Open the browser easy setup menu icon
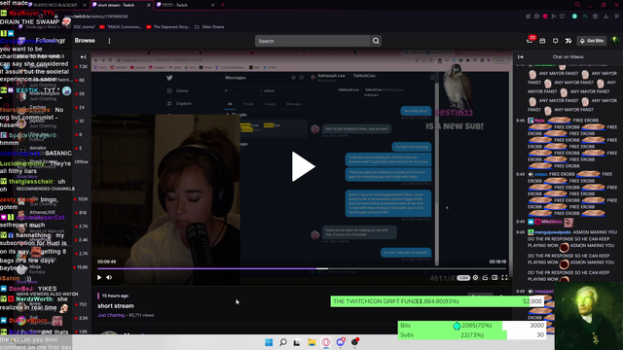Screen dimensions: 623x350 [616, 17]
